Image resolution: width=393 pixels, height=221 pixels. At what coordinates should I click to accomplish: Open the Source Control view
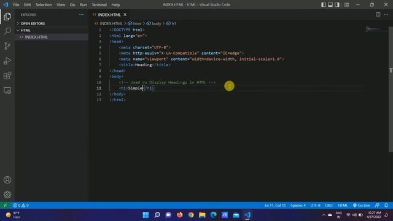[7, 46]
